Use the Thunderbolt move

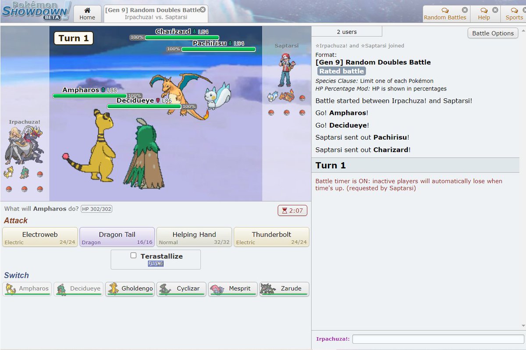(271, 237)
